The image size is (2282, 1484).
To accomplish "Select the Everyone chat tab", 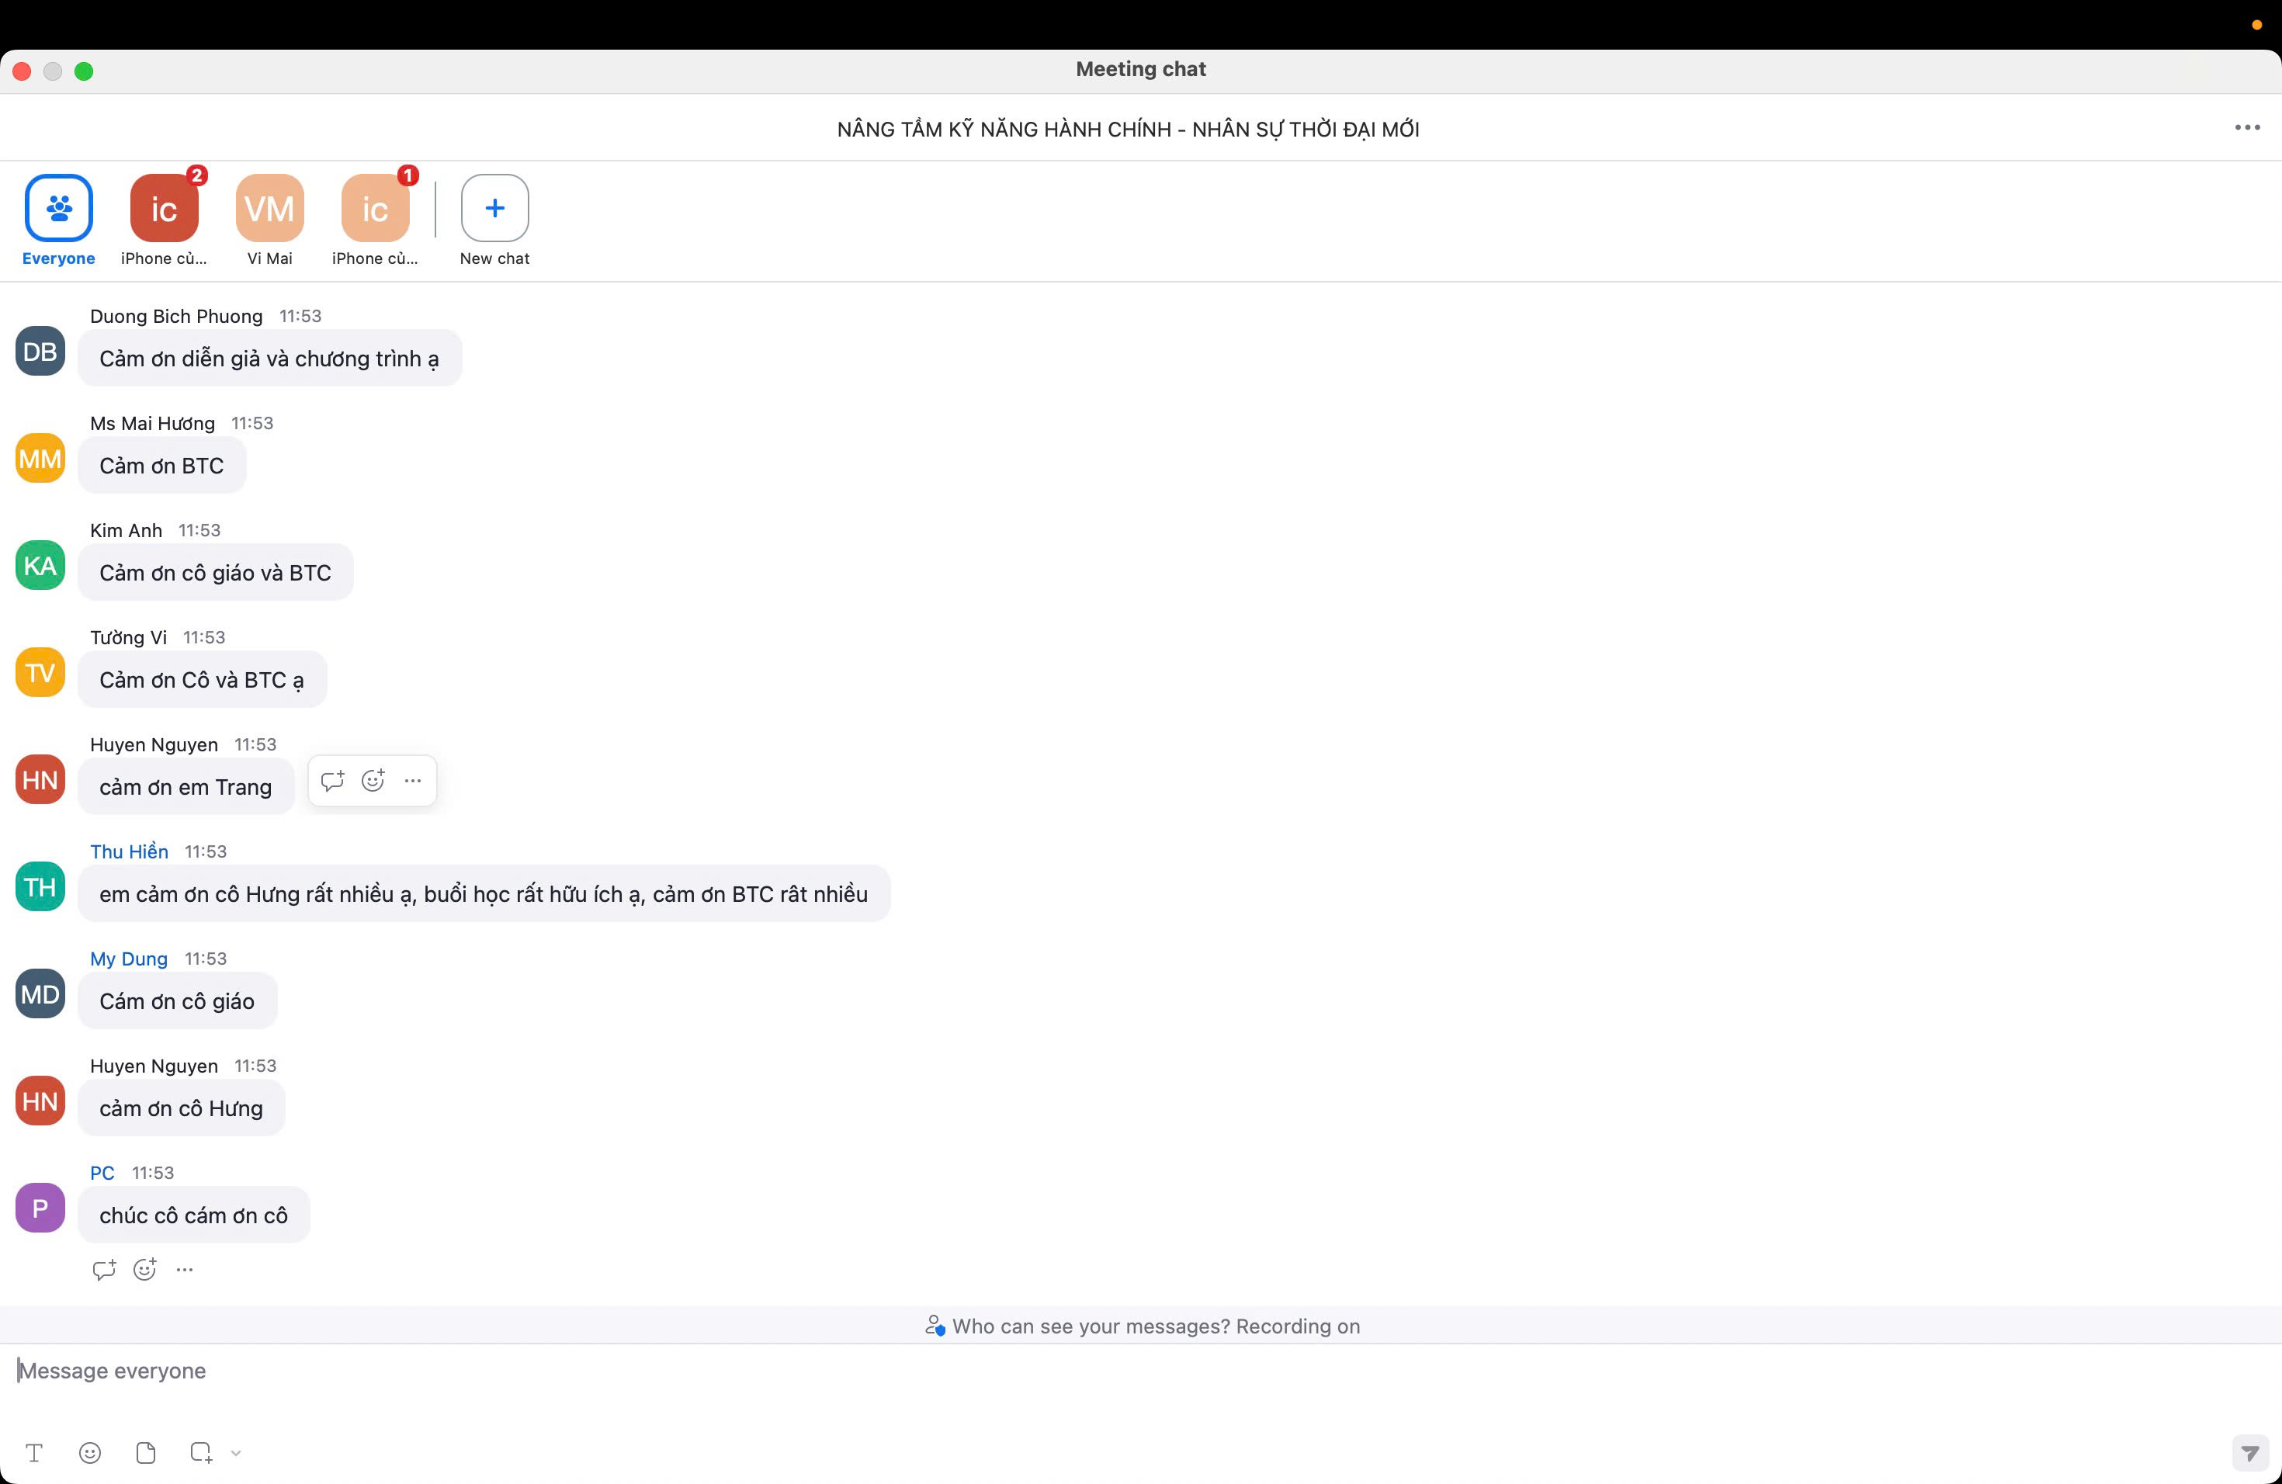I will click(58, 209).
